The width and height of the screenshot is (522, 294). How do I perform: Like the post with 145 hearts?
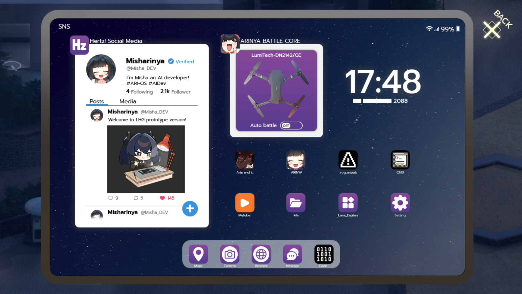162,198
